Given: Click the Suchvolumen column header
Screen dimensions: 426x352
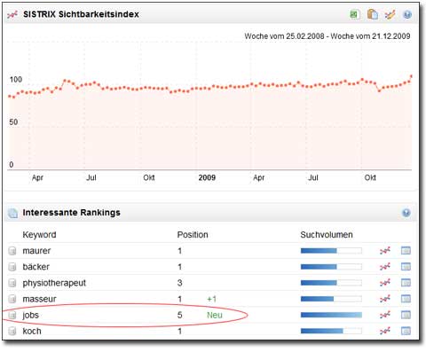Looking at the screenshot, I should coord(327,235).
